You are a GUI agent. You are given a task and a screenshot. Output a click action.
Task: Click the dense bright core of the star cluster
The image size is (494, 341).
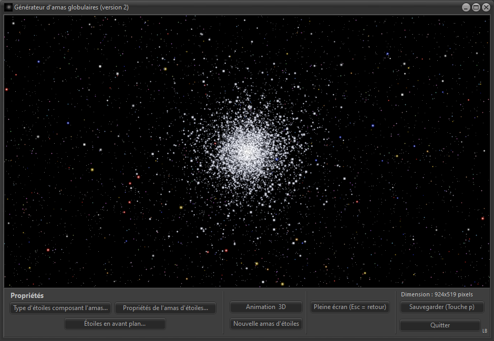[x=246, y=150]
